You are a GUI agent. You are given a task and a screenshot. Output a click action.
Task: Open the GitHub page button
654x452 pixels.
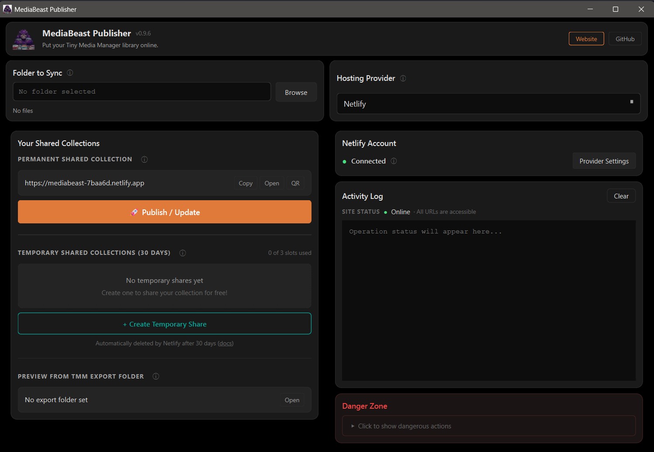click(x=625, y=39)
